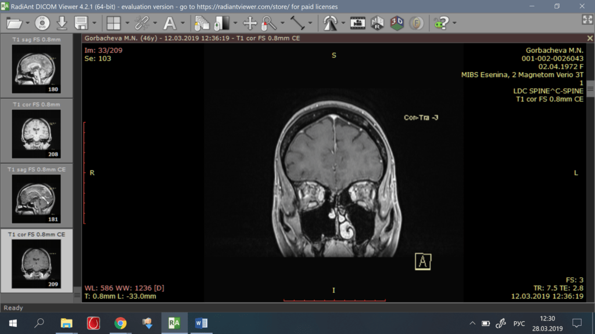Screen dimensions: 595x334
Task: Toggle annotations text overlay 'A' icon
Action: pos(170,23)
